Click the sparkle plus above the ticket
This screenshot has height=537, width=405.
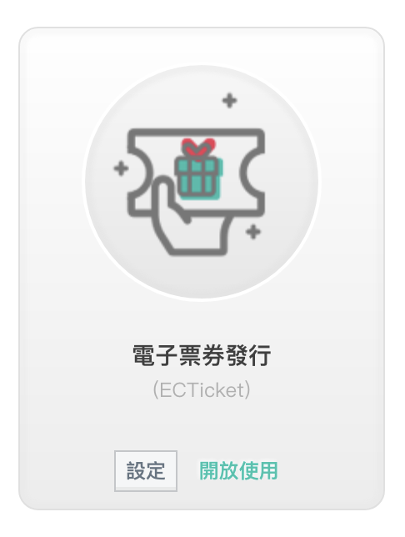(x=230, y=100)
